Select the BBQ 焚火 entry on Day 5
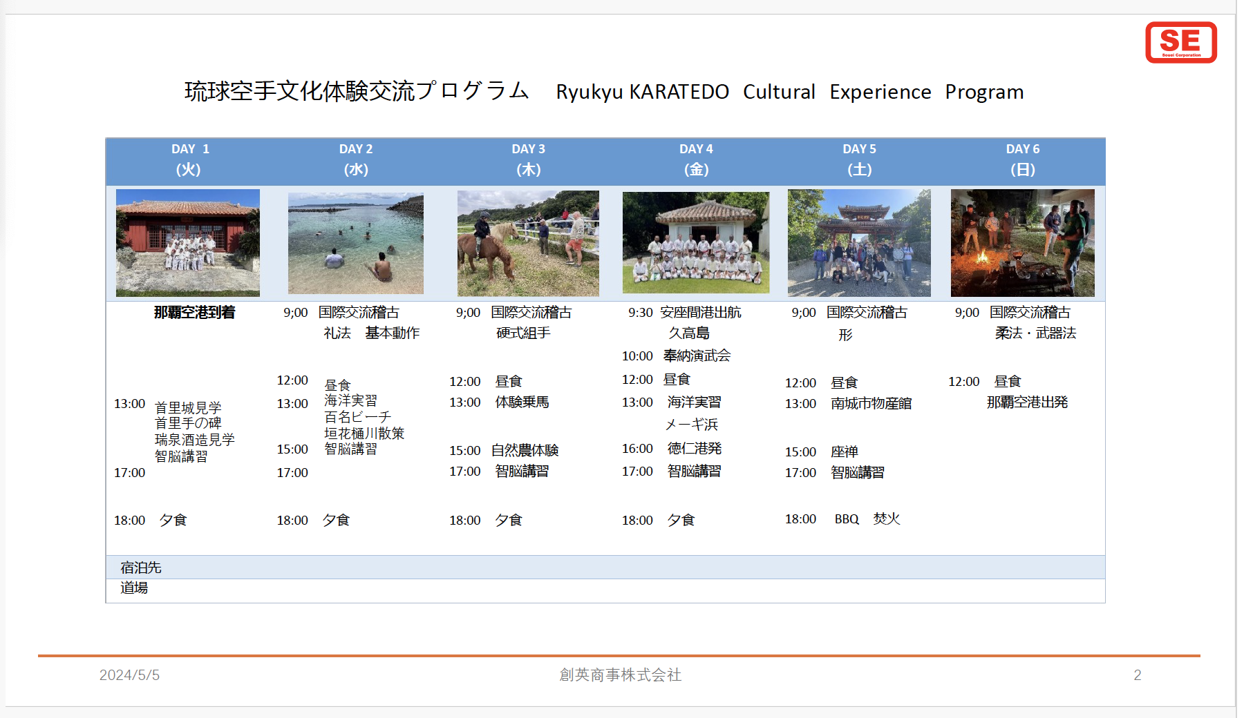This screenshot has height=718, width=1244. [x=867, y=519]
